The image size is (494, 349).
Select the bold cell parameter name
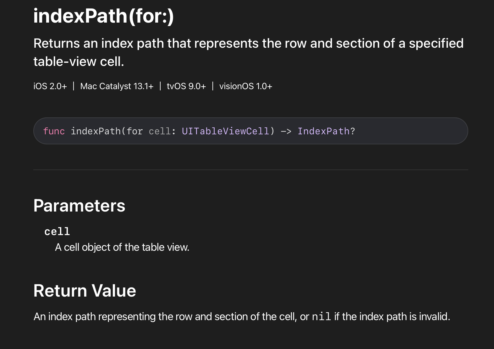coord(57,232)
